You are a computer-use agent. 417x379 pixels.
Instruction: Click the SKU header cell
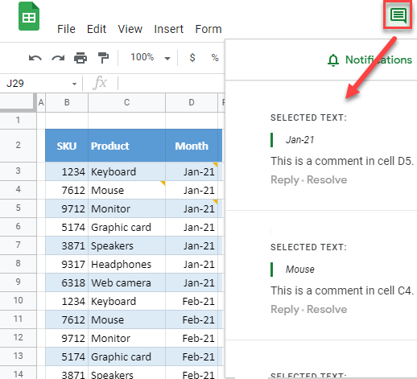(x=67, y=146)
